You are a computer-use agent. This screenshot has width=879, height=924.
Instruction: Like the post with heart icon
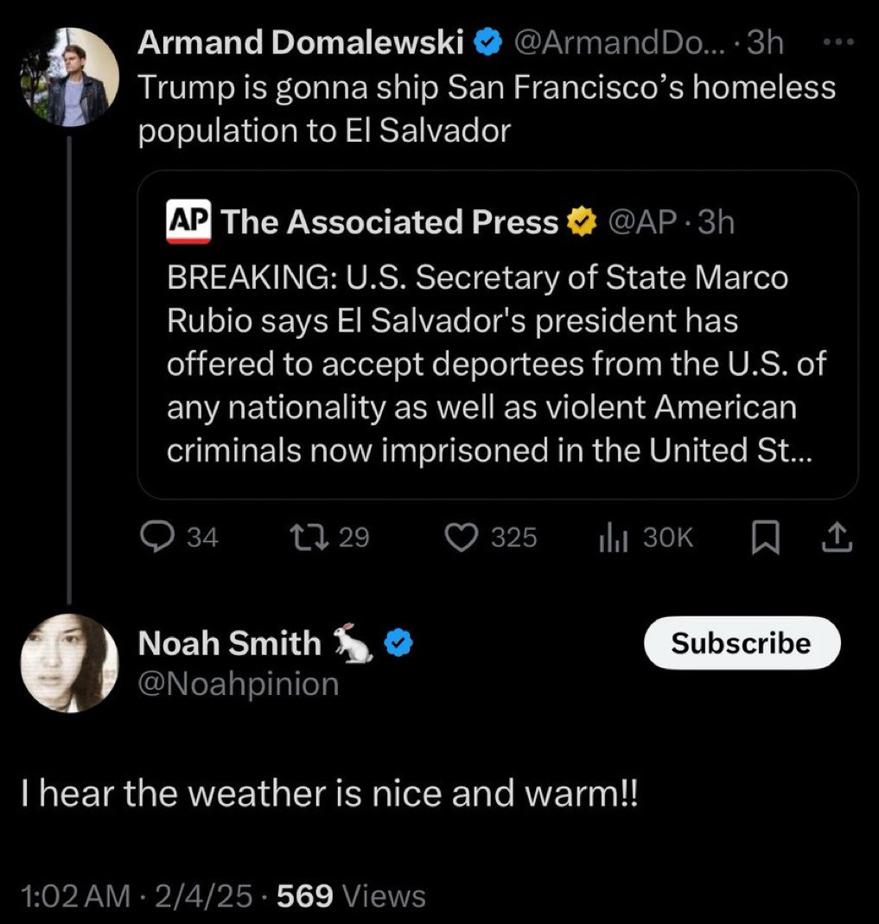click(x=461, y=538)
